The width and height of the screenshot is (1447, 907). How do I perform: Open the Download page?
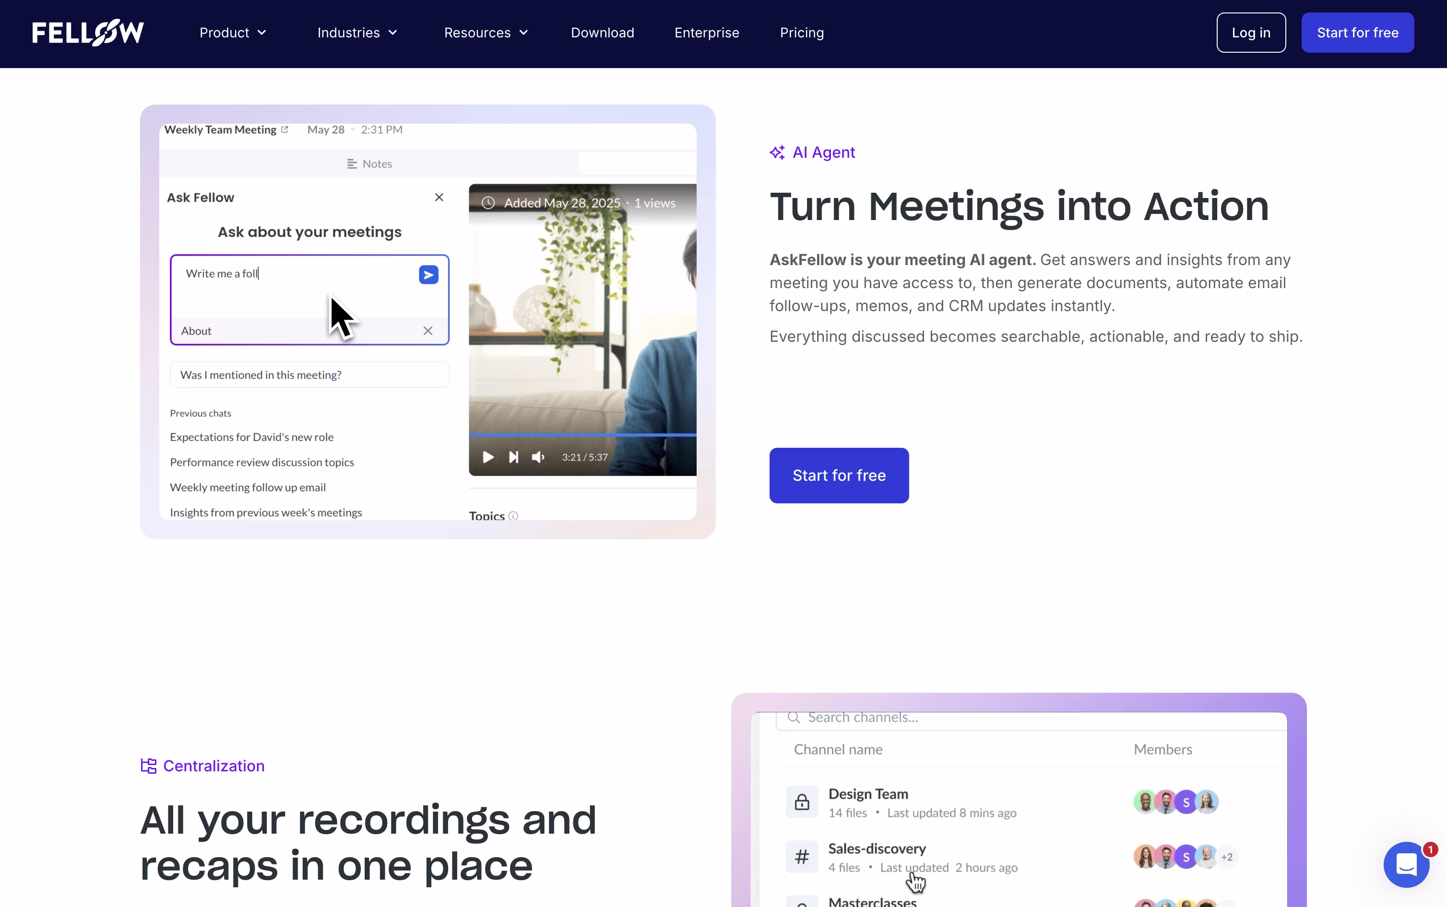point(602,33)
